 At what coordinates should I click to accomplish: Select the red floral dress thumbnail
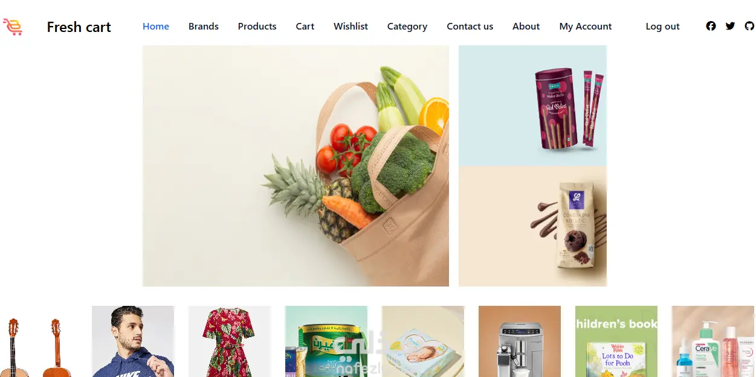(x=230, y=341)
